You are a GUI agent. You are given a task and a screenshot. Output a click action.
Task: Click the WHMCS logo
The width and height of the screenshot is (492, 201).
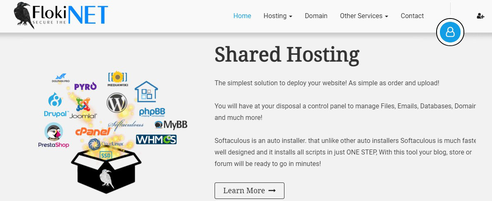(156, 139)
